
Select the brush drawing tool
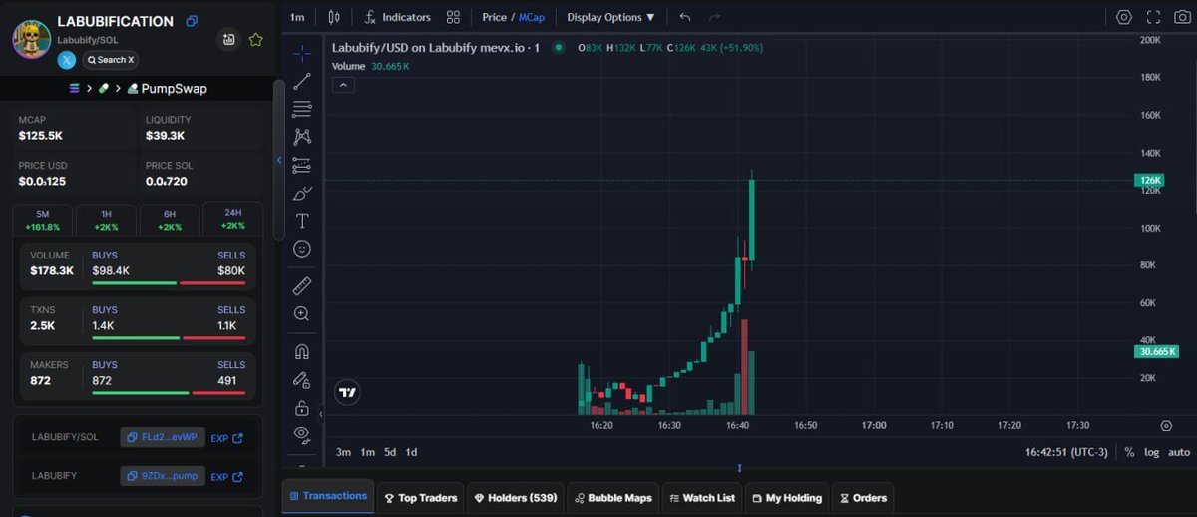(x=302, y=194)
